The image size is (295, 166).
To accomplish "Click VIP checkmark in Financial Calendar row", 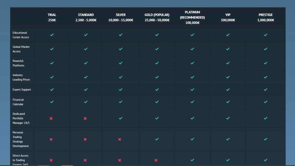I will (228, 102).
